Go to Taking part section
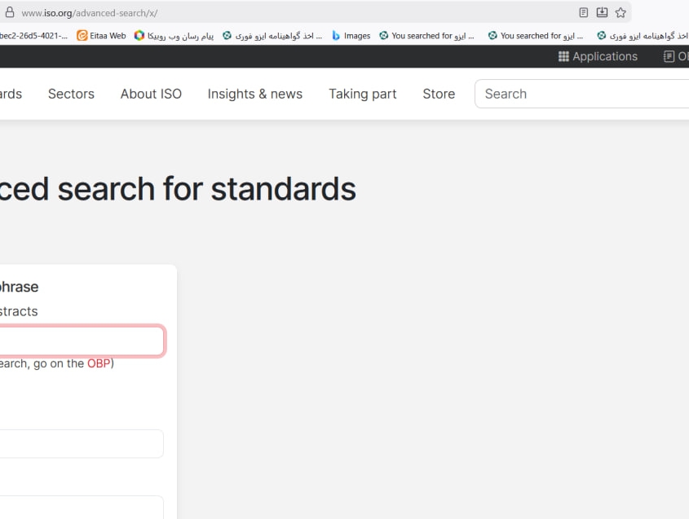Image resolution: width=689 pixels, height=519 pixels. (x=362, y=94)
